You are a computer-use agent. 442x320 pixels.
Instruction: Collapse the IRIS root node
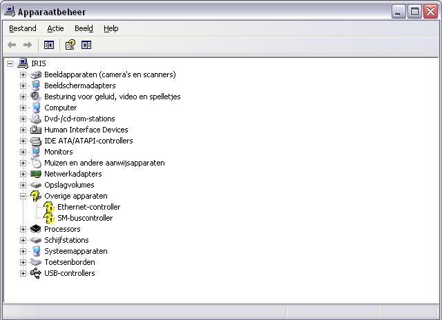pyautogui.click(x=10, y=63)
